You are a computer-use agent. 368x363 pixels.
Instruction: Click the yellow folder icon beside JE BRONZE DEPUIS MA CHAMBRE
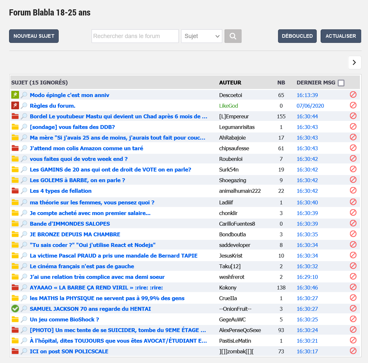point(15,234)
